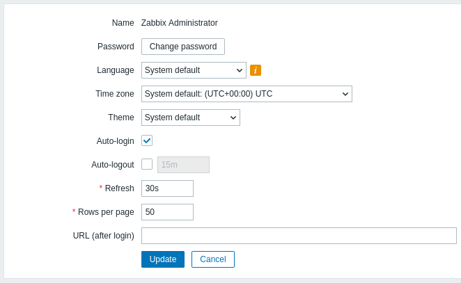Click the URL (after login) field
Image resolution: width=461 pixels, height=283 pixels.
click(299, 236)
